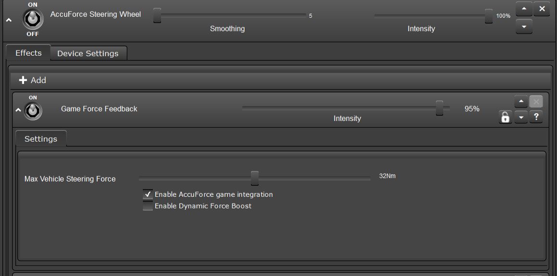Collapse the AccuForce Steering Wheel section

(x=9, y=20)
